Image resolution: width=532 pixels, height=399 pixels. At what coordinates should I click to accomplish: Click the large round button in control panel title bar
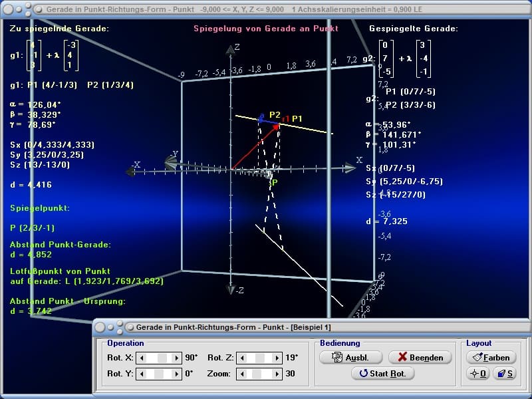pyautogui.click(x=100, y=327)
